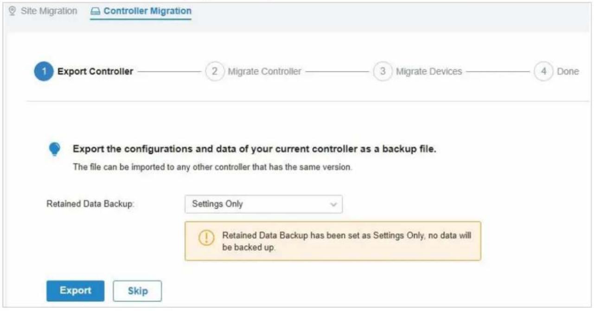Click the Migrate Devices step label
Viewport: 594px width, 311px height.
click(429, 71)
